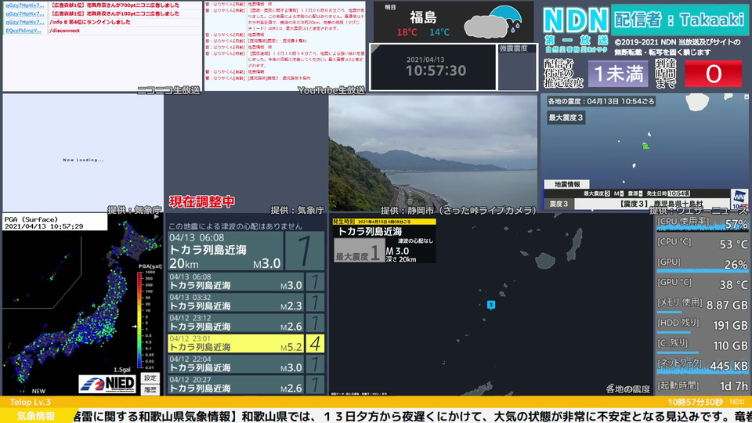Click the scrolling 和歌山県気象情報 ticker text
This screenshot has width=752, height=423.
pos(414,416)
